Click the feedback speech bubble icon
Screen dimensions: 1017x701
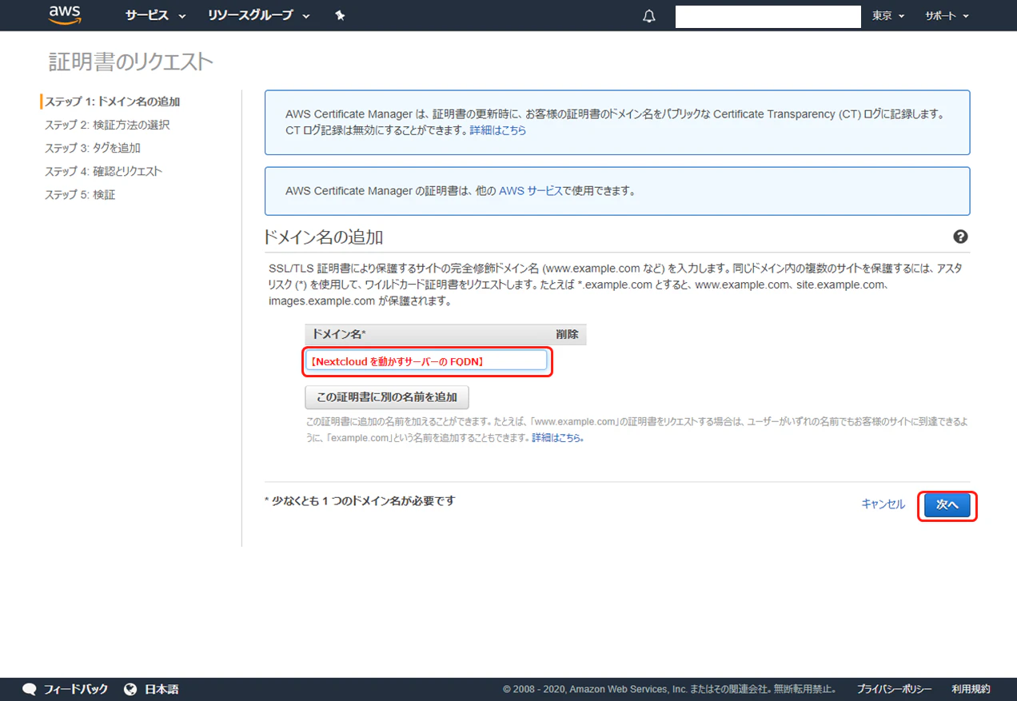pos(30,689)
